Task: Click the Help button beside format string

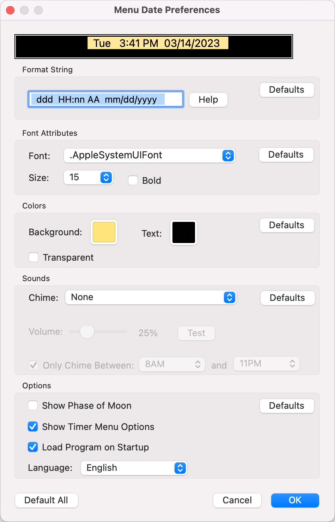Action: coord(208,100)
